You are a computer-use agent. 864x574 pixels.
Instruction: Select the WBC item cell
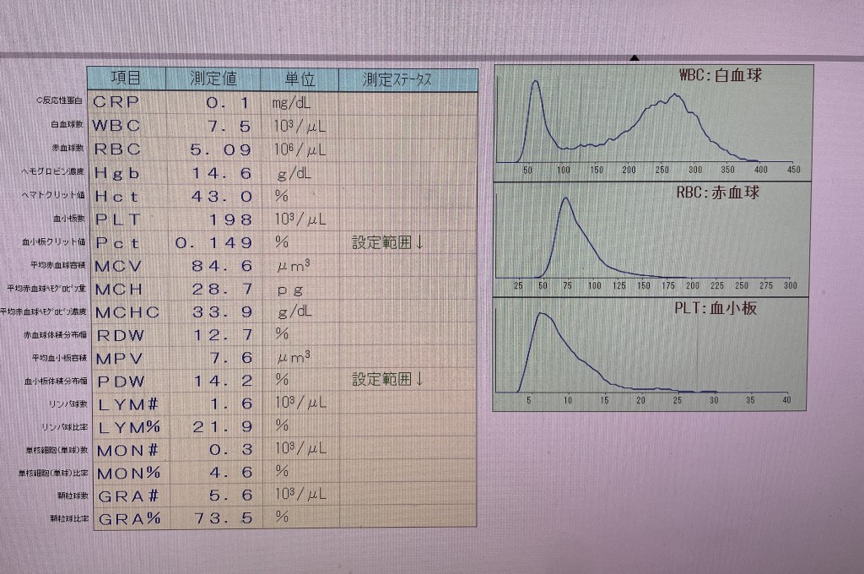[128, 125]
